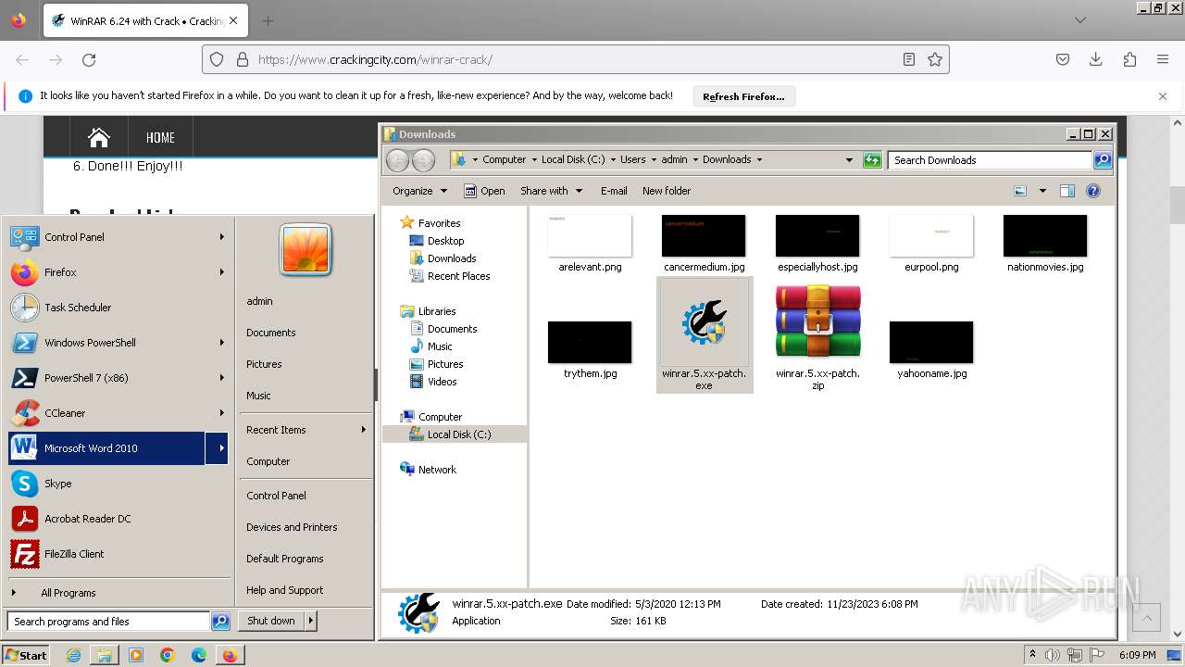Viewport: 1185px width, 667px height.
Task: Click admin user picture in Start menu
Action: coord(306,250)
